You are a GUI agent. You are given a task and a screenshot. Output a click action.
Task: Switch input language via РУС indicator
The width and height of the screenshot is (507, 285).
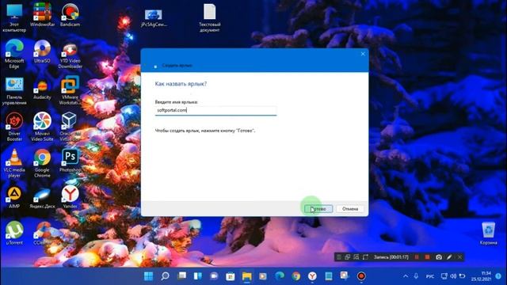430,276
